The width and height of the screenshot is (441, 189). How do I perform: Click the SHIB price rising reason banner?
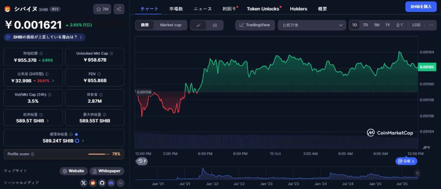(x=43, y=37)
